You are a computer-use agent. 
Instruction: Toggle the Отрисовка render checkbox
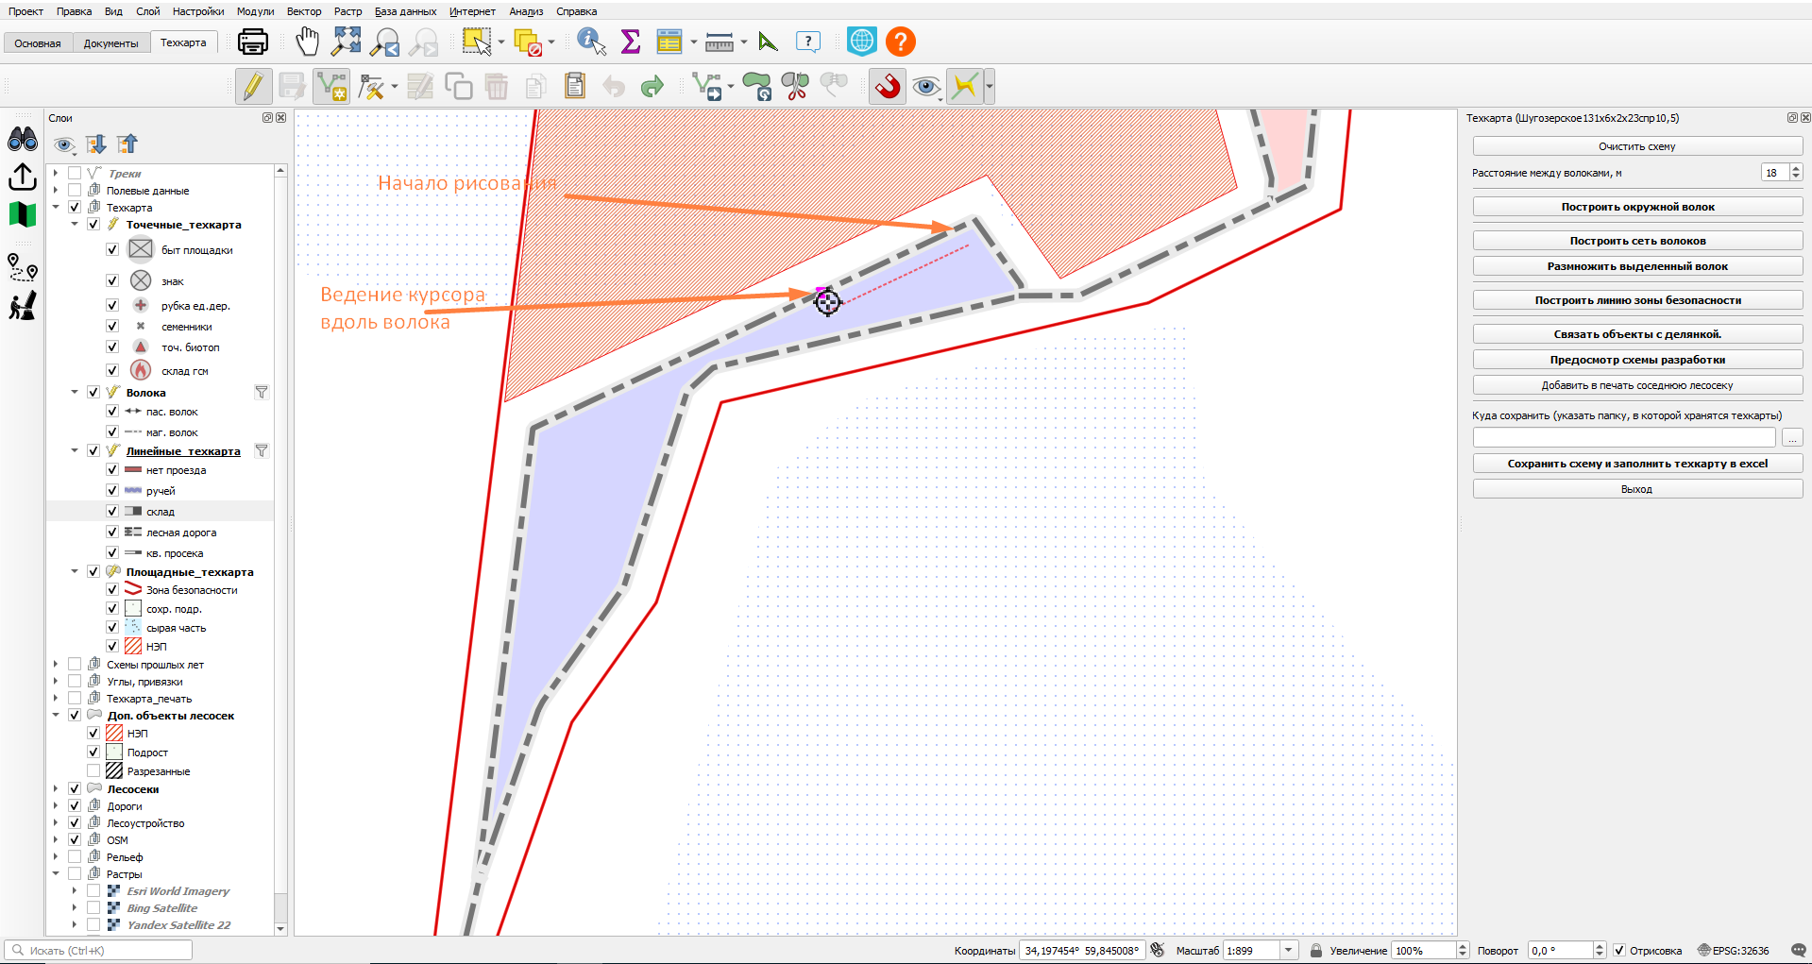pyautogui.click(x=1619, y=951)
